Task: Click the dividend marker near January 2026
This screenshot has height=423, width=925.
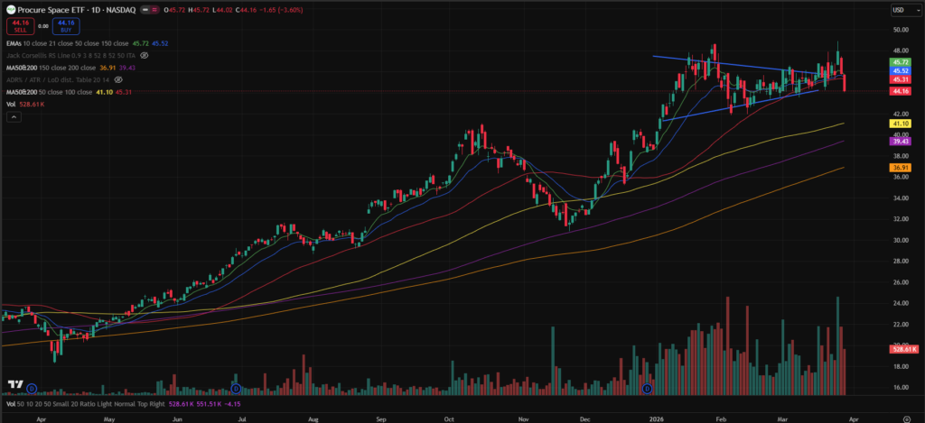Action: (647, 389)
